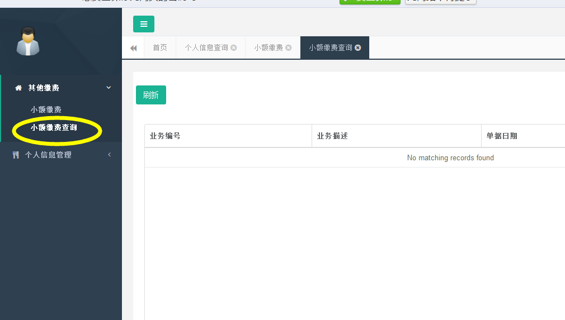Switch to the 个人信息查询 tab
This screenshot has height=320, width=565.
206,48
